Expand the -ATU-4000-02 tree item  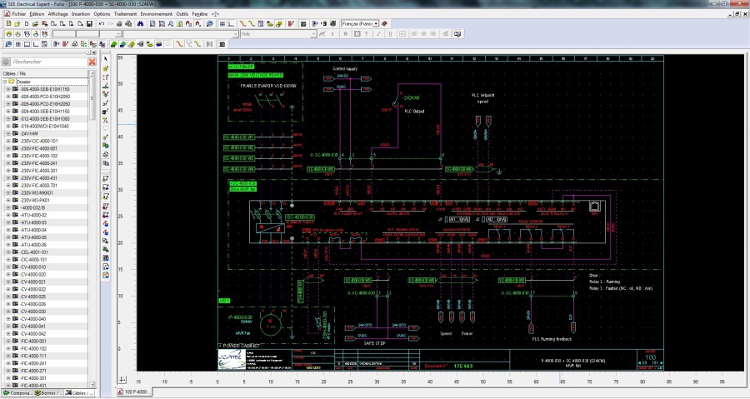pyautogui.click(x=7, y=215)
